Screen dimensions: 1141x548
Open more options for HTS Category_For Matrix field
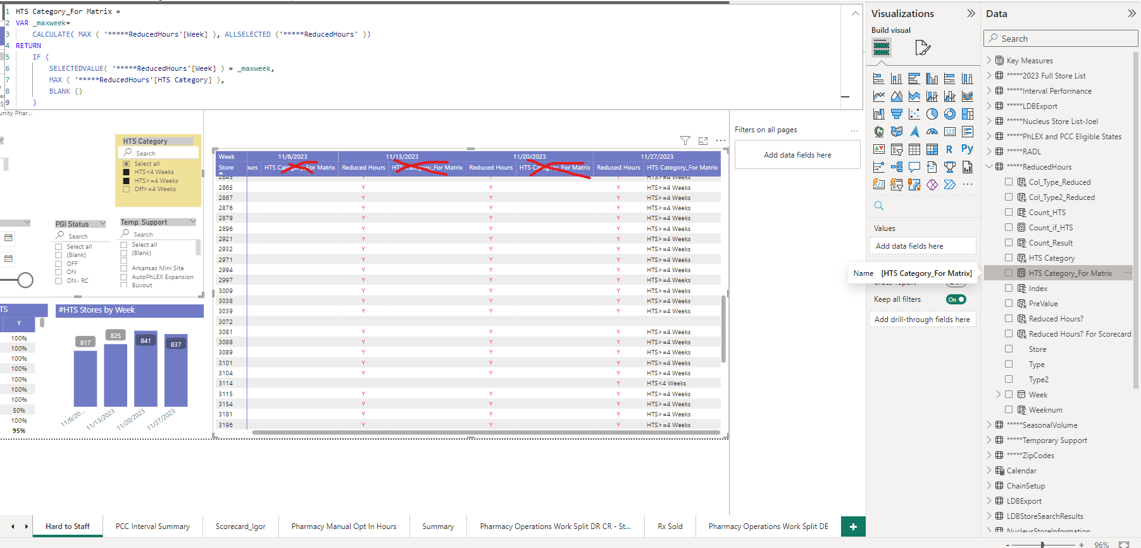1128,273
